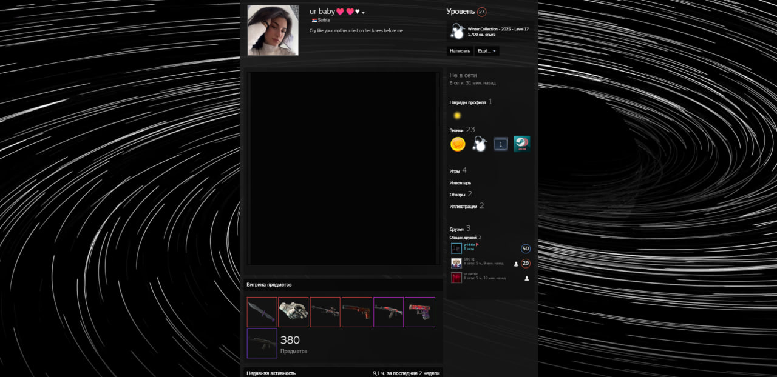Click the yellow profile award icon
This screenshot has height=377, width=777.
457,115
